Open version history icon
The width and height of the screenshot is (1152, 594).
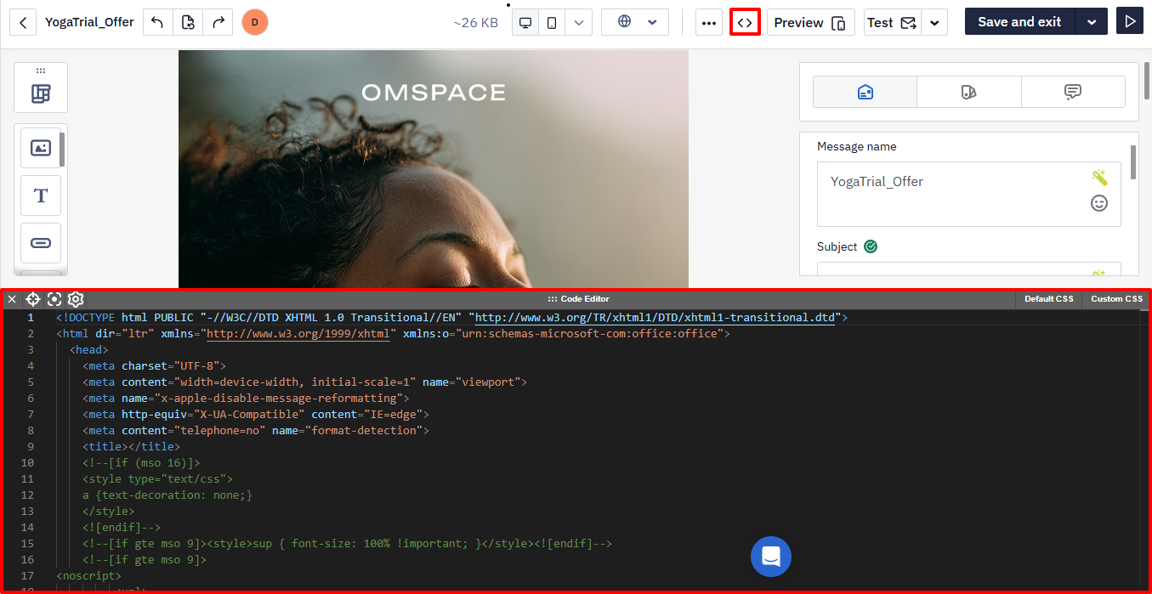(188, 22)
